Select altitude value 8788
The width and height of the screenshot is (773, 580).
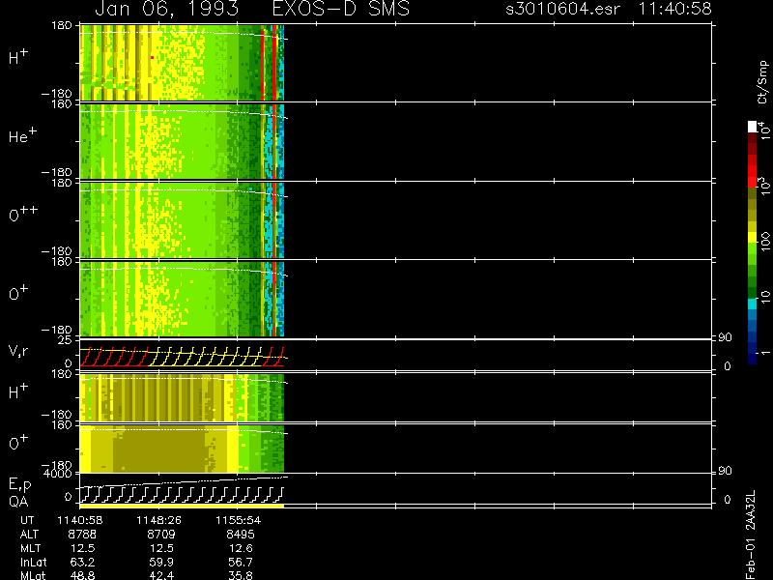coord(82,535)
